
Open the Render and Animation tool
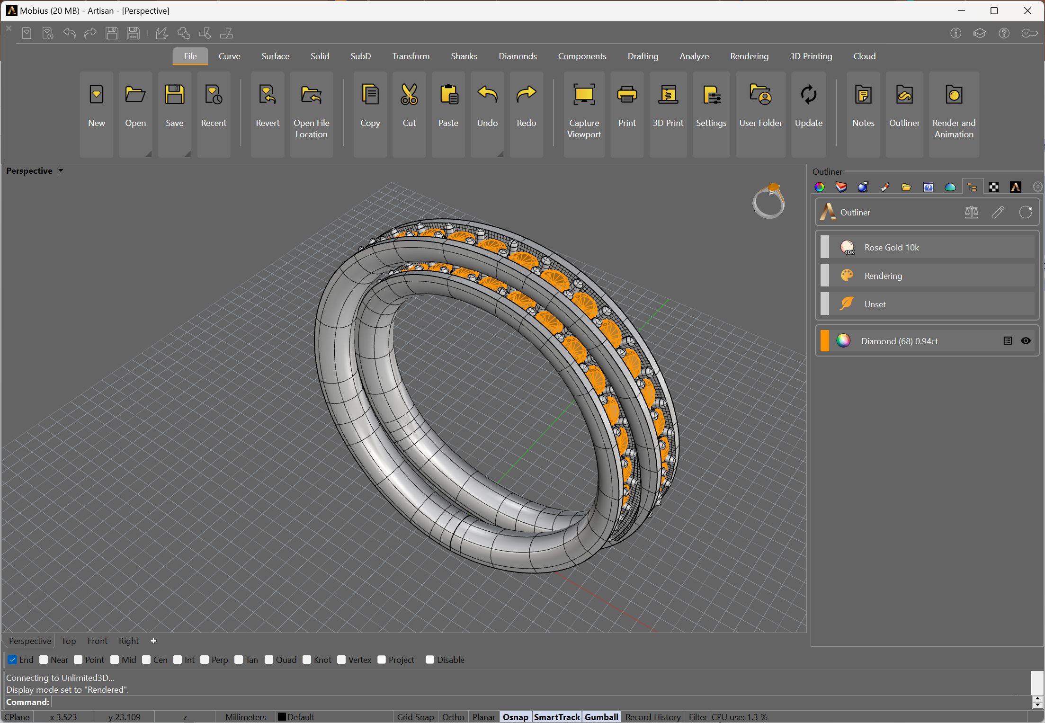coord(954,95)
